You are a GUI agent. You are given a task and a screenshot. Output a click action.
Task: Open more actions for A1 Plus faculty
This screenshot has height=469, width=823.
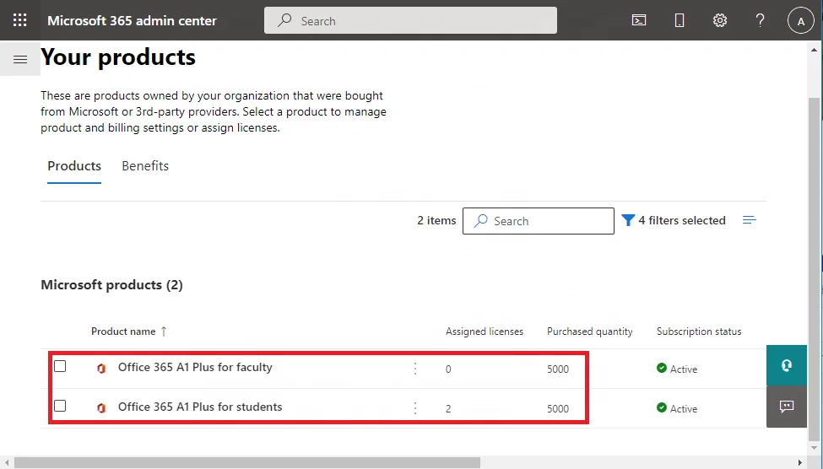(x=415, y=369)
